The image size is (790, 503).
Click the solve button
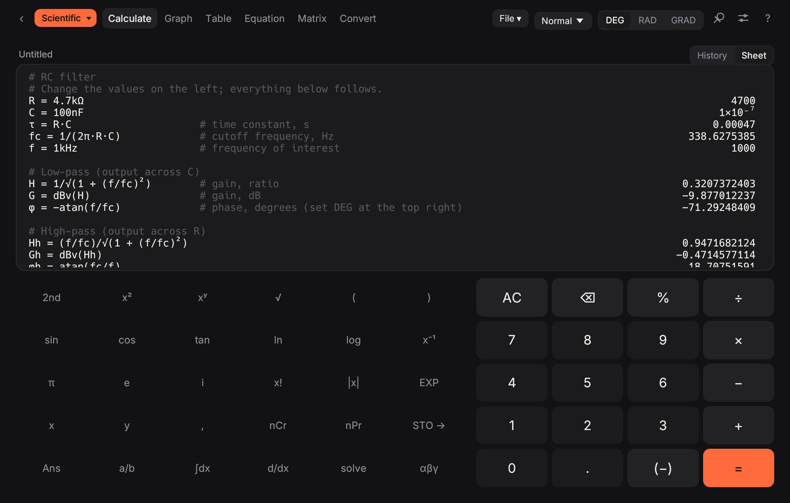(x=353, y=468)
